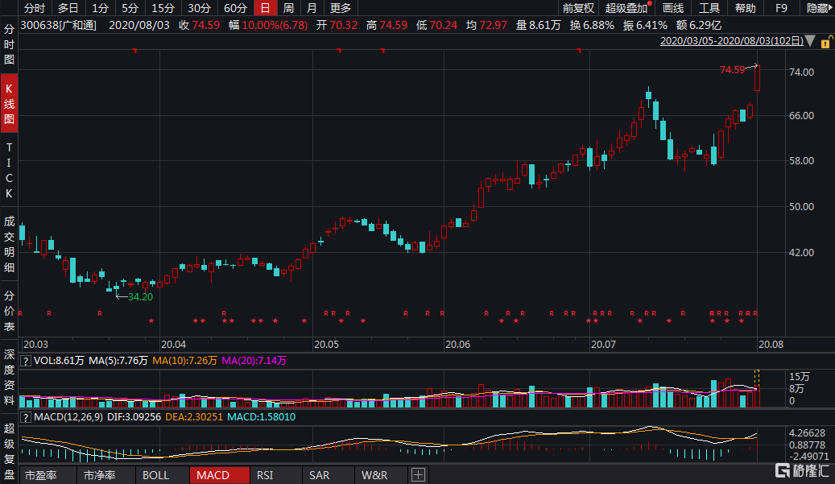
Task: Select the 画线 drawing tool
Action: pos(672,8)
